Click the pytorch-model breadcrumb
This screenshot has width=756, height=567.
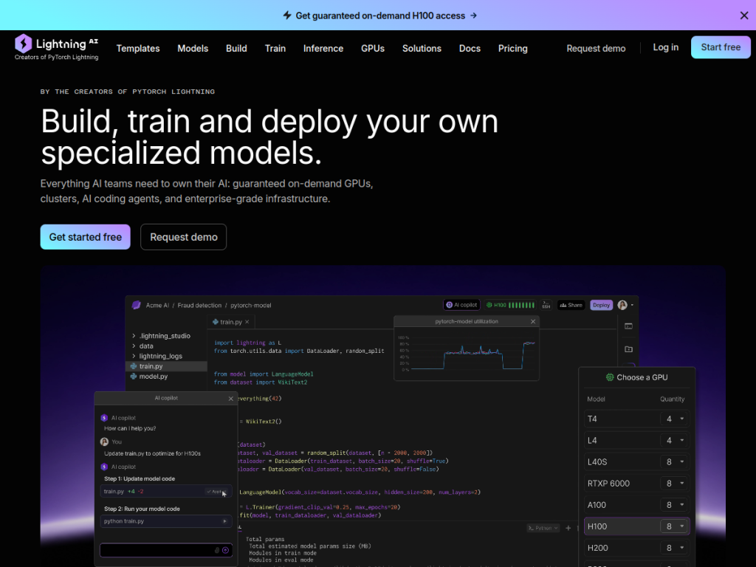(251, 305)
